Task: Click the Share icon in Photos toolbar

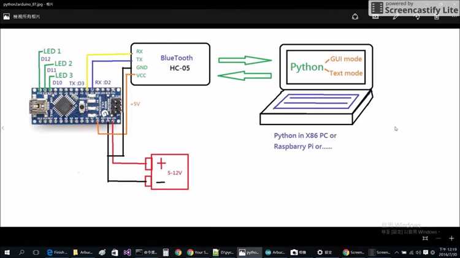Action: 355,17
